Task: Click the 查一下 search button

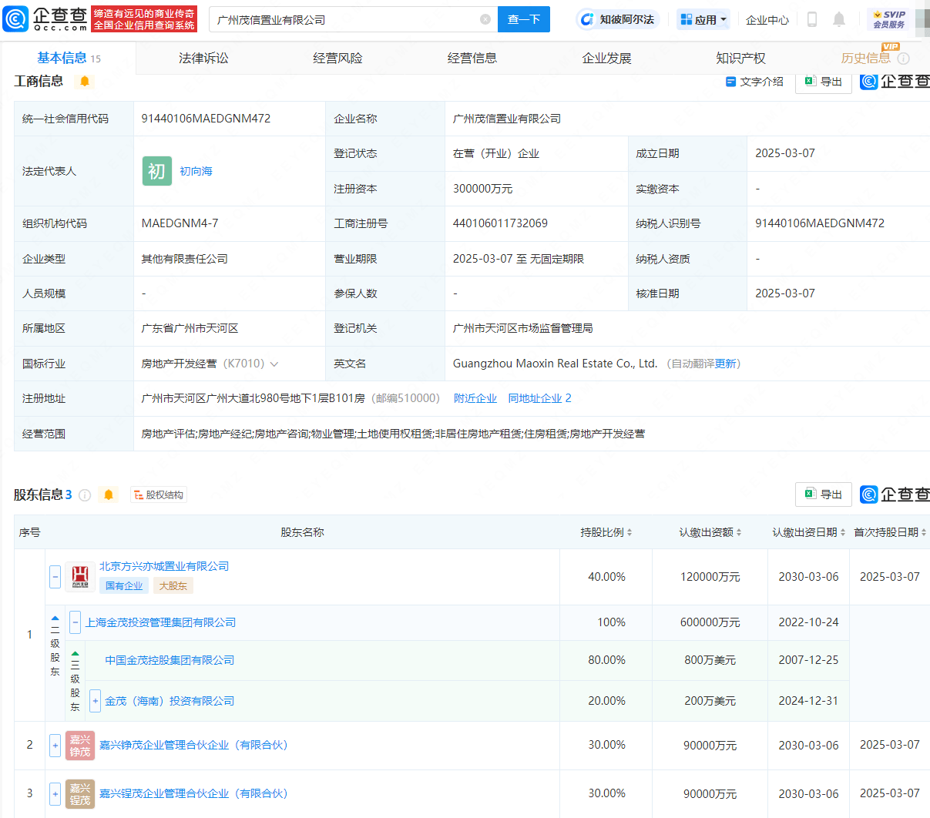Action: tap(524, 19)
